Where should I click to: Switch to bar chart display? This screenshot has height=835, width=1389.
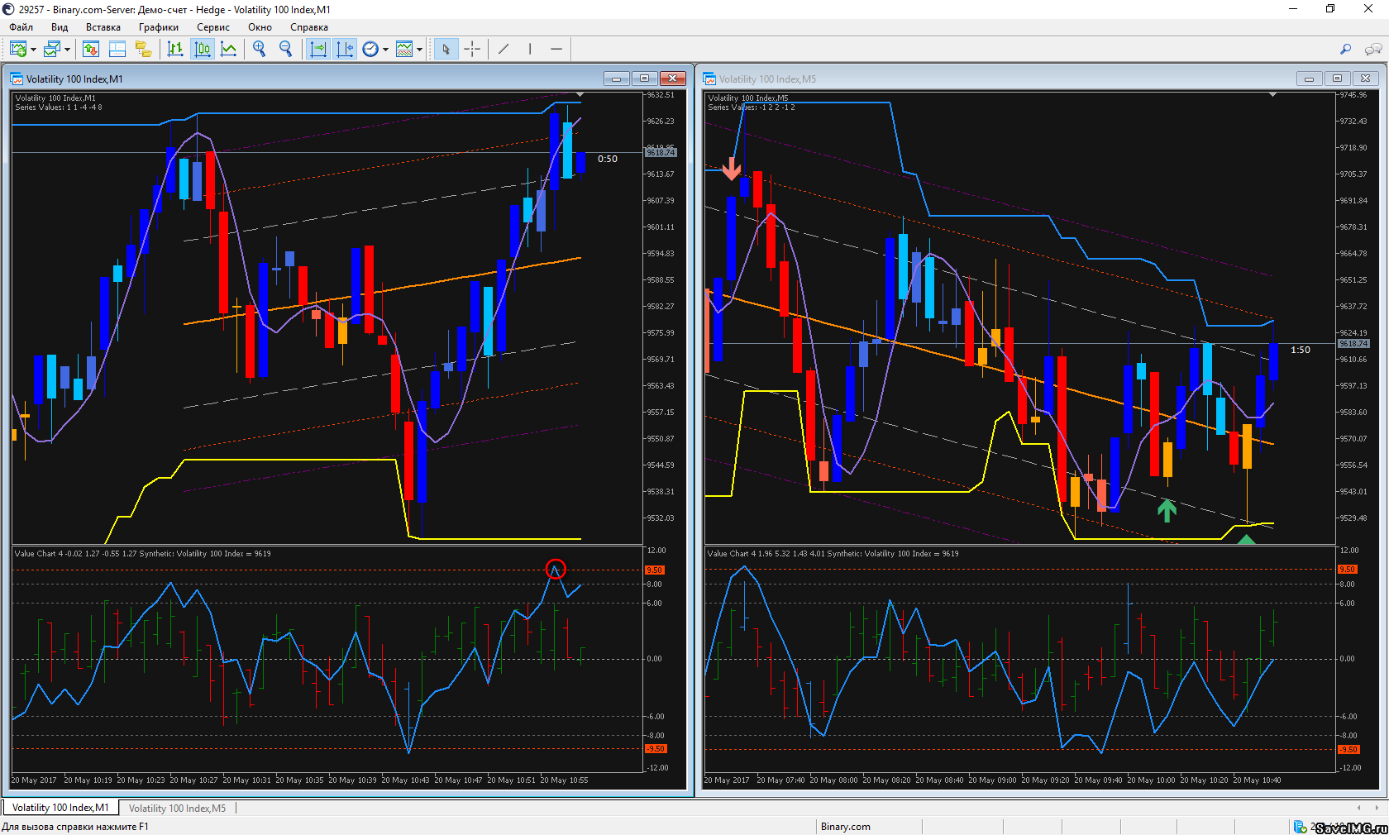click(175, 50)
